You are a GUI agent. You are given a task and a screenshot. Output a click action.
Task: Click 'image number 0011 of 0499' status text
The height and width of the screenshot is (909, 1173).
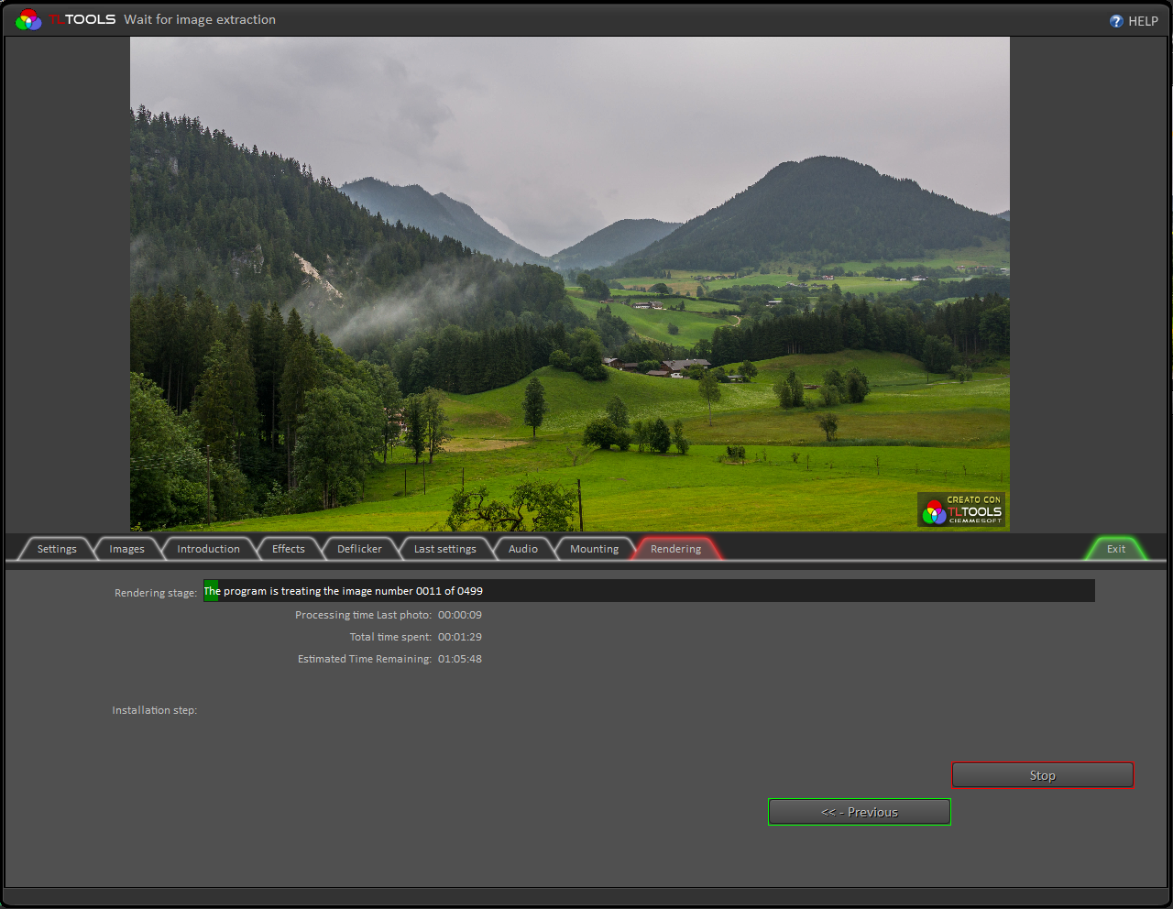click(x=412, y=591)
